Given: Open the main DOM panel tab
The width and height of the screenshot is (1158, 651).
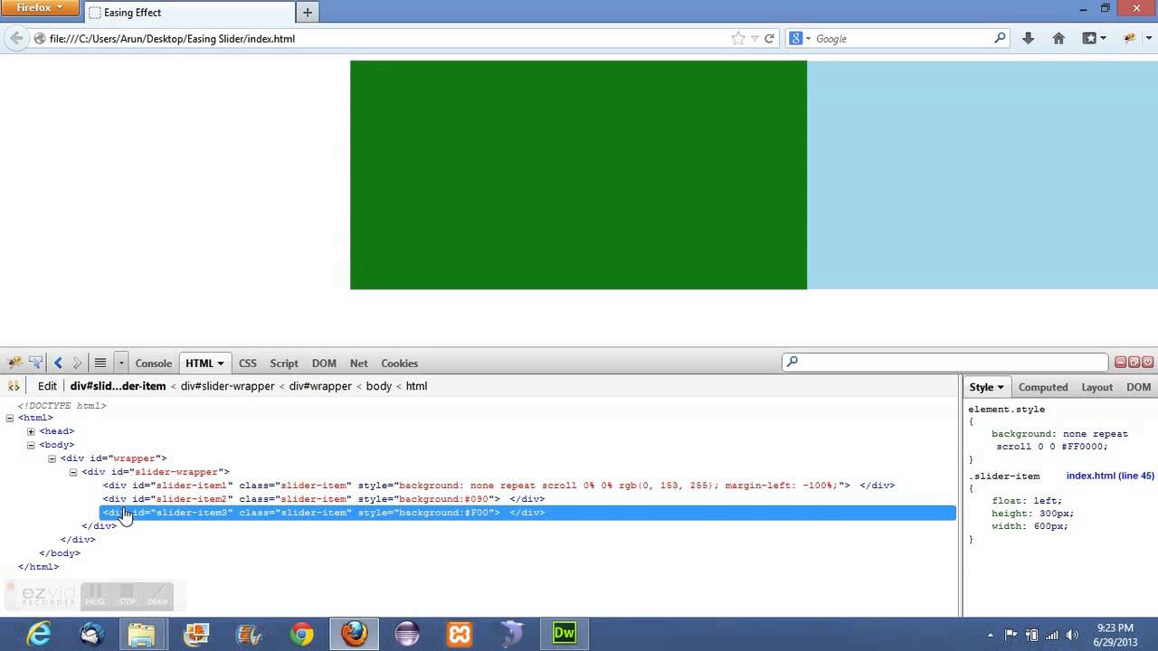Looking at the screenshot, I should pos(324,363).
